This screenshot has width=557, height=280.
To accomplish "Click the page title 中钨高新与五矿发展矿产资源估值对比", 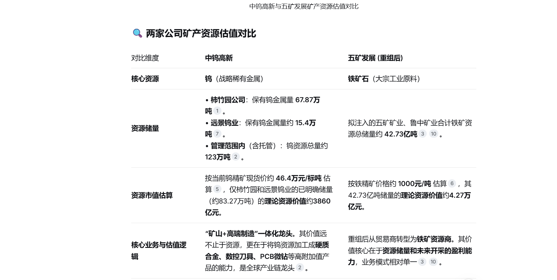I will (304, 6).
